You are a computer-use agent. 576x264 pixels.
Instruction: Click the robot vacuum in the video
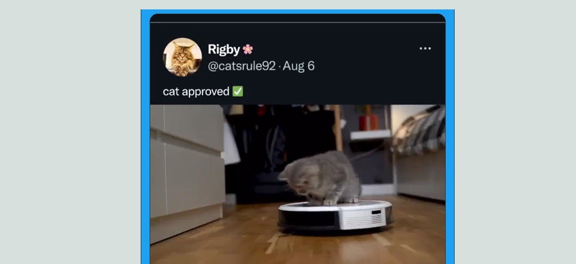tap(335, 216)
